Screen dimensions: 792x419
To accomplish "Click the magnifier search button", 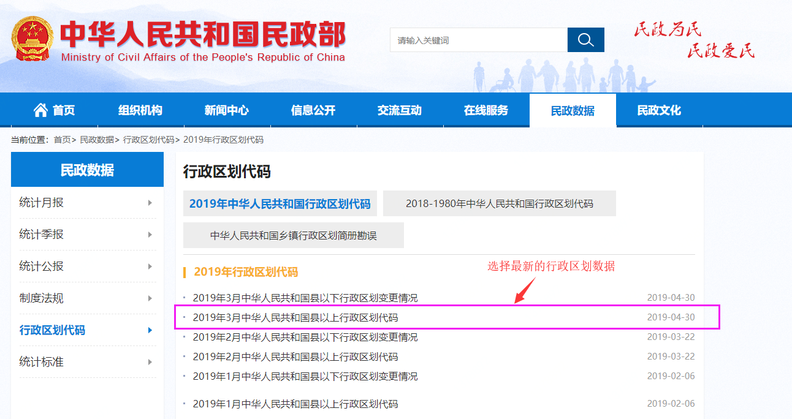I will pos(585,40).
